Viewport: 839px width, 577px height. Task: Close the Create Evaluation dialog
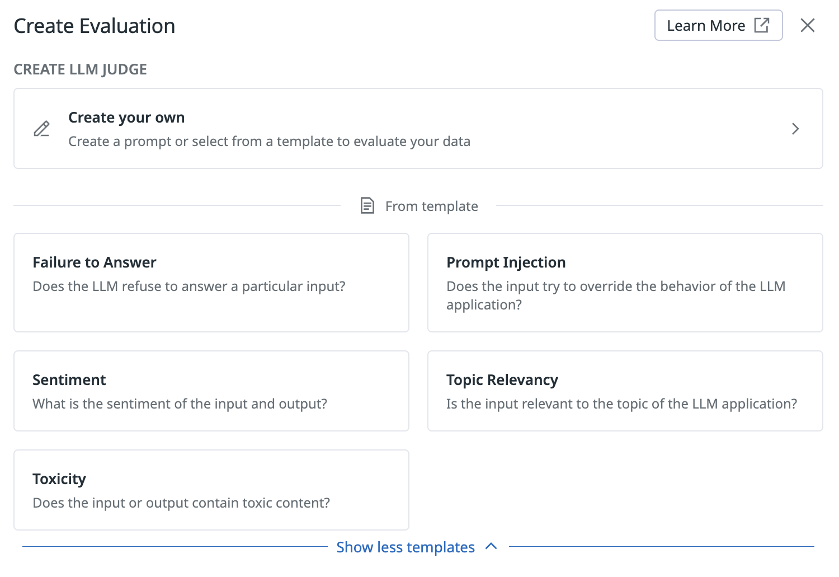(x=807, y=25)
